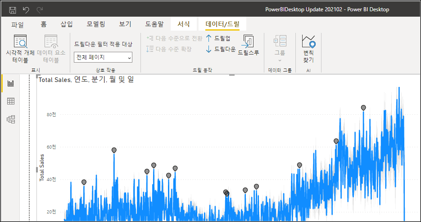The image size is (421, 222).
Task: Select the 데이터/드릴 ribbon tab
Action: tap(222, 24)
